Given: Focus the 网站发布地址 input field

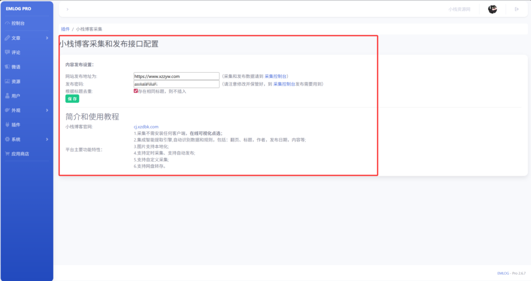Looking at the screenshot, I should pyautogui.click(x=176, y=76).
